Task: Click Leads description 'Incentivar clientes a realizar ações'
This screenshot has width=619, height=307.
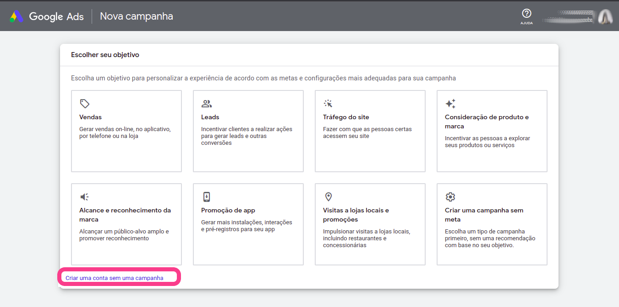Action: pos(247,136)
